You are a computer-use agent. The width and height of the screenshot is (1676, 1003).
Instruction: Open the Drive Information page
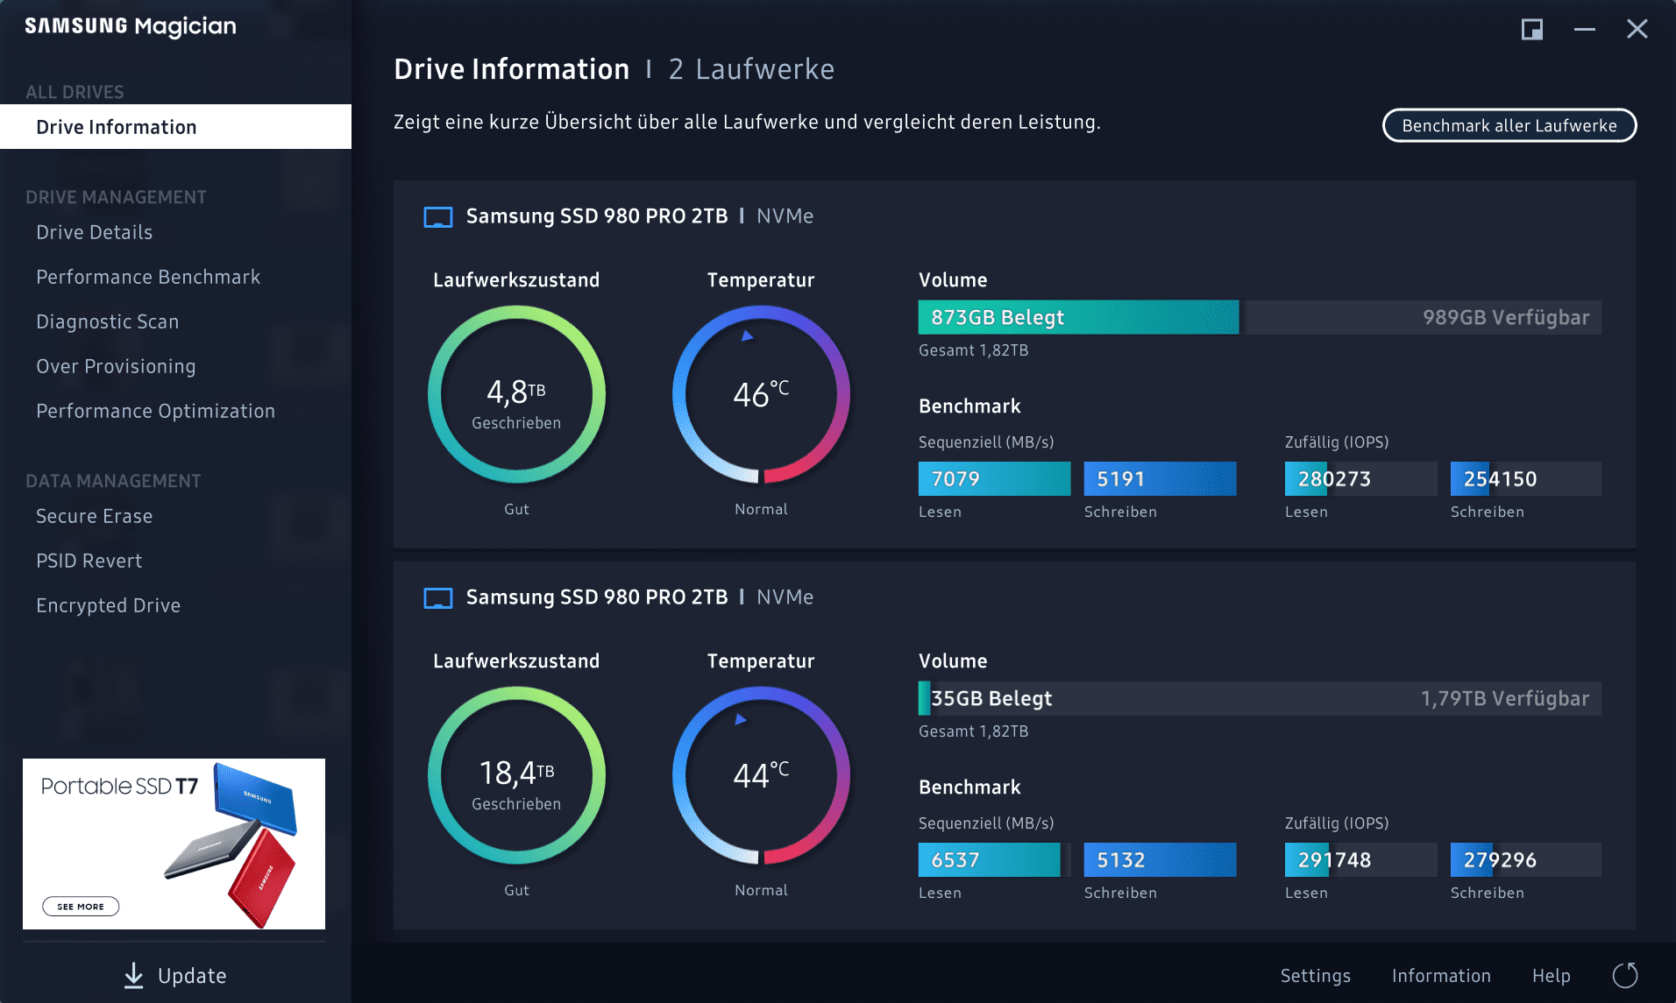click(x=175, y=127)
